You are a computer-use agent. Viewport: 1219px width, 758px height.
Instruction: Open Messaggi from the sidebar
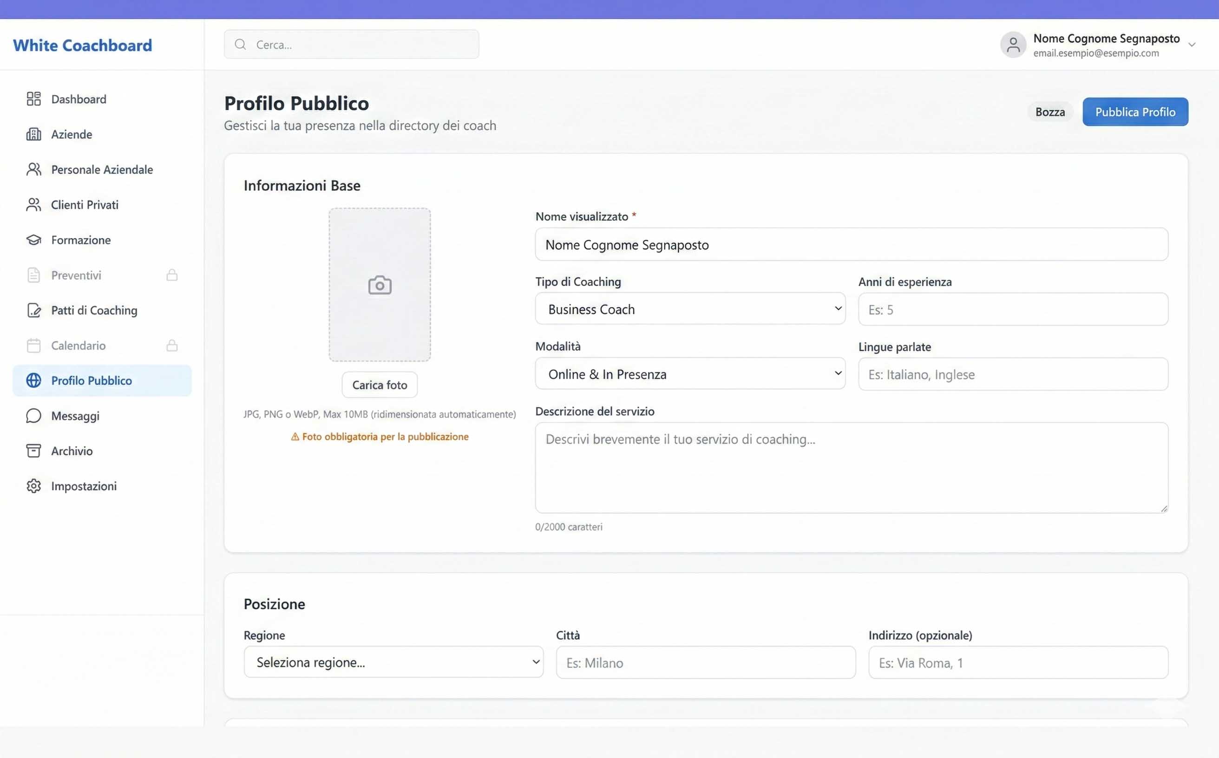pos(102,416)
